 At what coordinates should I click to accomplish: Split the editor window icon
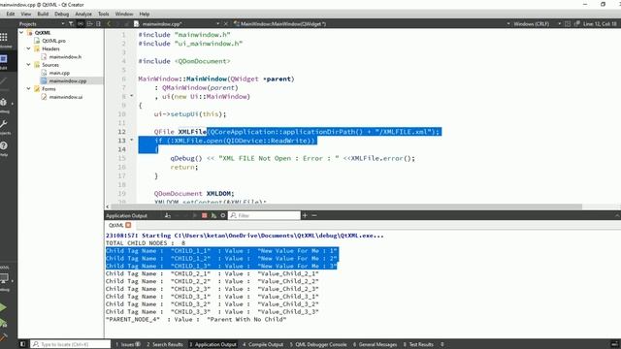pos(568,23)
